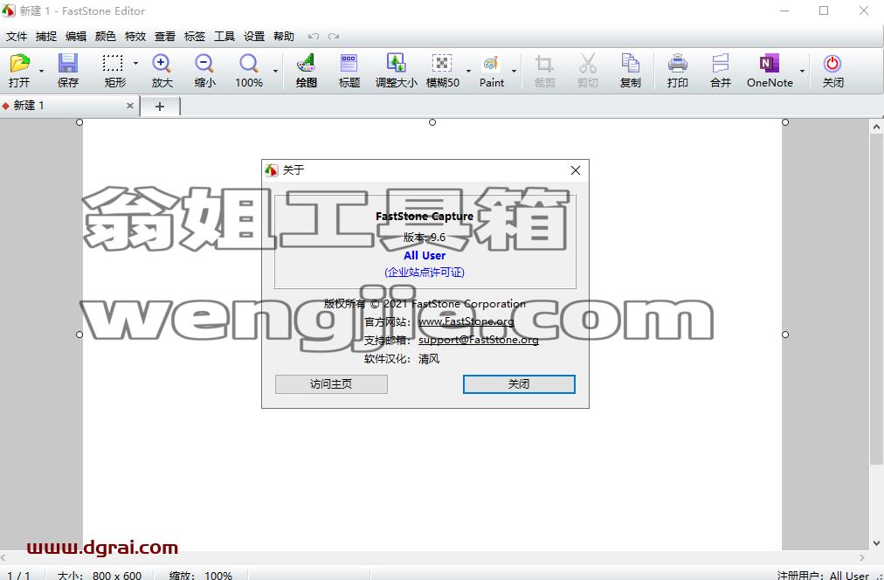Open the 颜色 menu
The image size is (884, 580).
pos(106,36)
